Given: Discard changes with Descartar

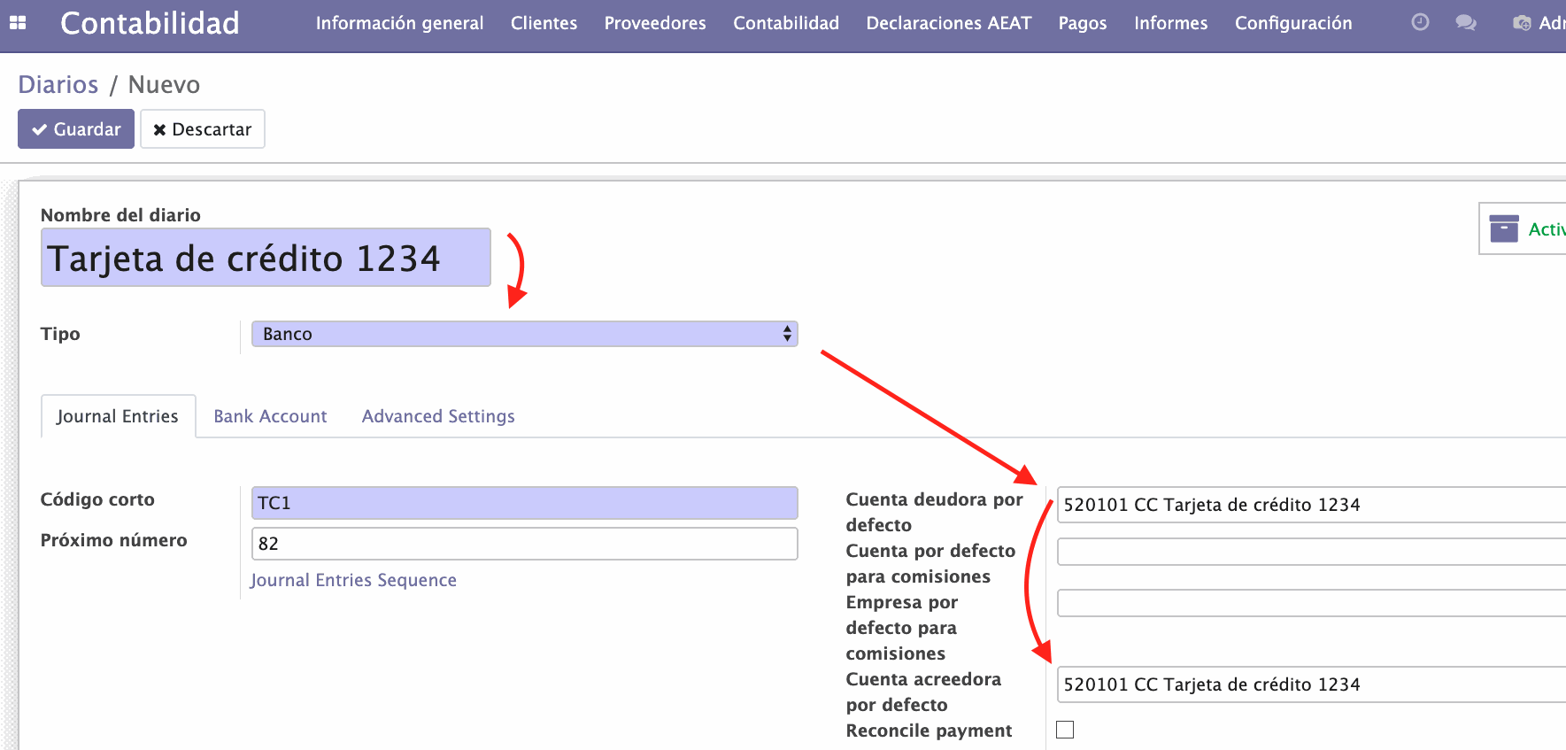Looking at the screenshot, I should [203, 129].
